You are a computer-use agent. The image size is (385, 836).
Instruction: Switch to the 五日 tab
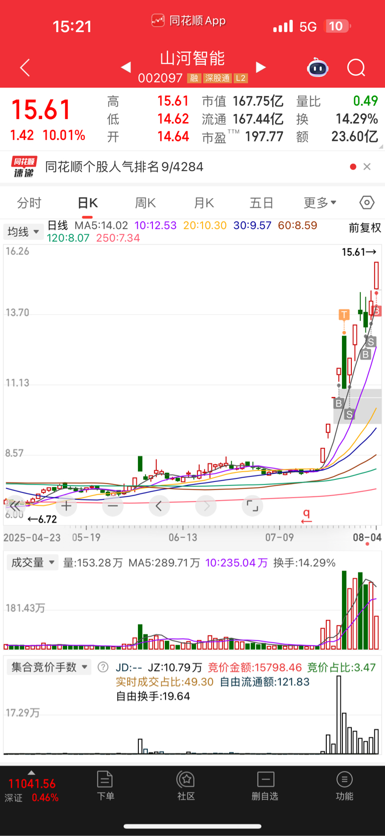(x=262, y=203)
